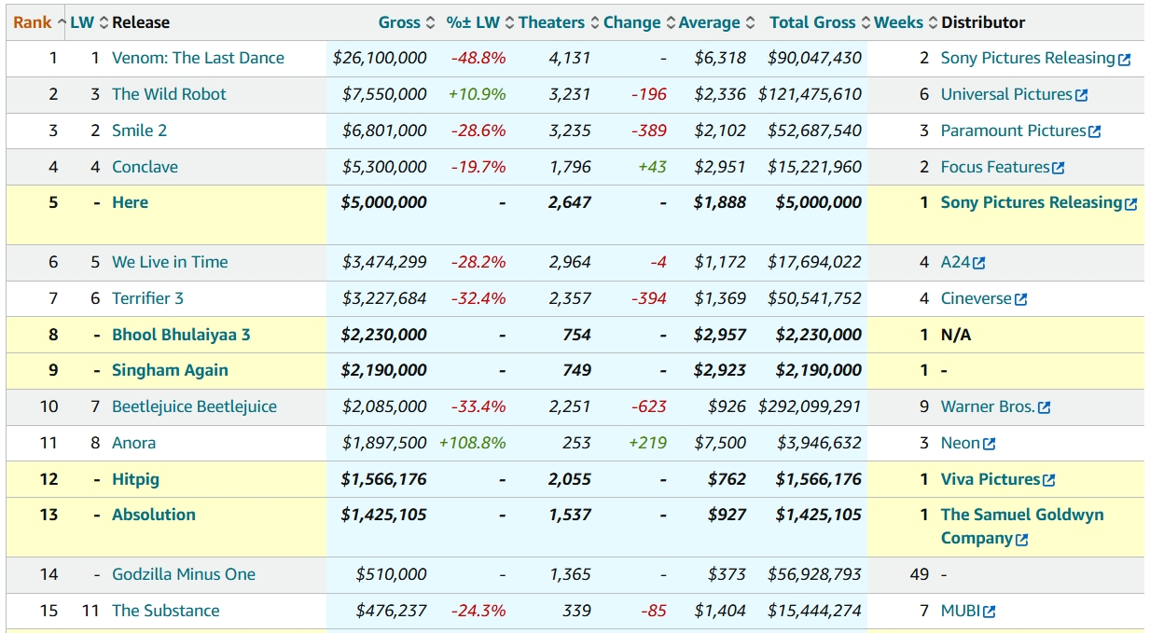Viewport: 1150px width, 633px height.
Task: Select Release column header
Action: pos(141,22)
